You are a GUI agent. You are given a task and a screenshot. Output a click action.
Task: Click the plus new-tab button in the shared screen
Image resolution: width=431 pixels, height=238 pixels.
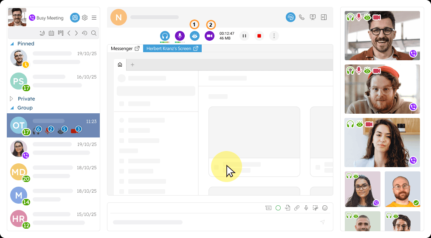click(132, 65)
